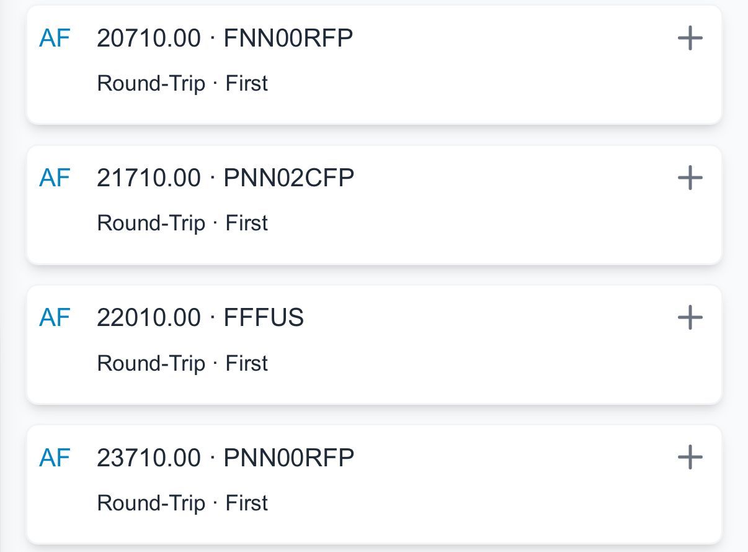Click the AF airline code beside PNN00RFP
Image resolution: width=748 pixels, height=552 pixels.
tap(55, 458)
